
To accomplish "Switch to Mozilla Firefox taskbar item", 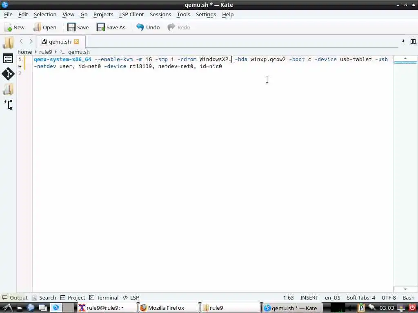I will pyautogui.click(x=169, y=308).
